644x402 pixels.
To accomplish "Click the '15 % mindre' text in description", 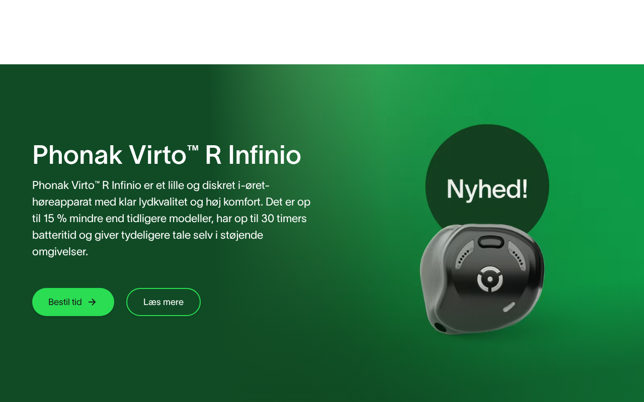I will tap(74, 219).
